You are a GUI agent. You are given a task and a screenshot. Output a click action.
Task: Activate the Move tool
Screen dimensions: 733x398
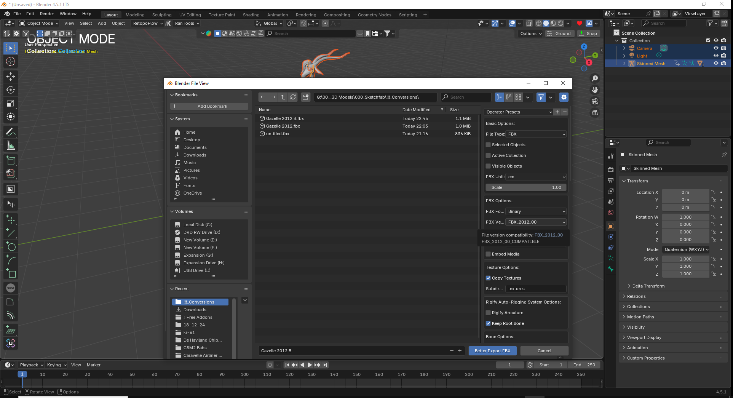11,77
